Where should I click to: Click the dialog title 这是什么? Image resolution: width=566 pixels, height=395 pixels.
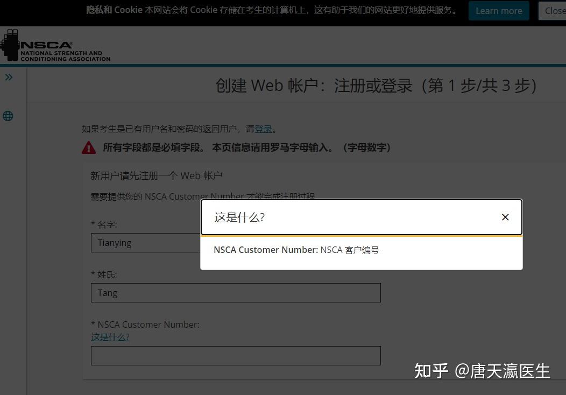239,217
